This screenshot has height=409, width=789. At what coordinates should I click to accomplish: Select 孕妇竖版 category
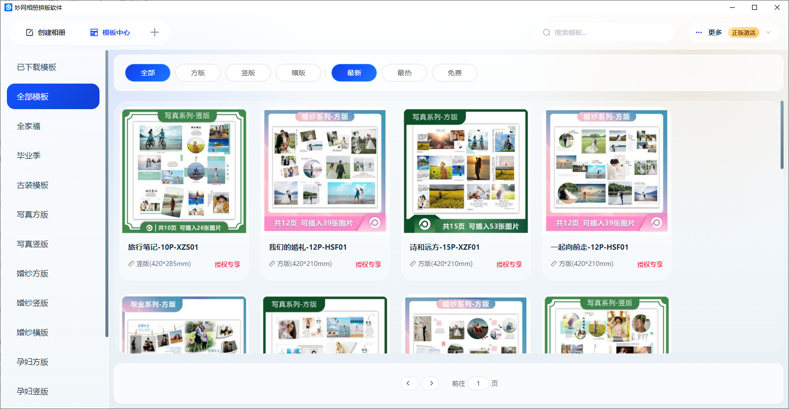tap(53, 392)
